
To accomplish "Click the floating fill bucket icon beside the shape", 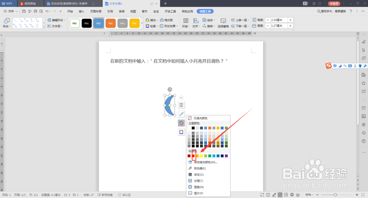I will click(x=181, y=123).
